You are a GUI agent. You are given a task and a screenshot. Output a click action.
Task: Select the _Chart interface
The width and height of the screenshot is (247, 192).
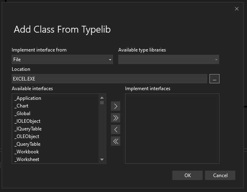coord(22,106)
